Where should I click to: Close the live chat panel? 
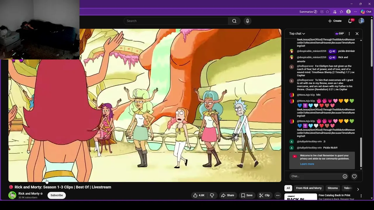[357, 34]
